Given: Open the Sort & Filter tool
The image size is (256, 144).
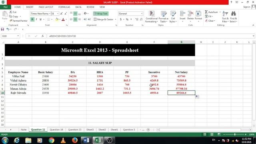Looking at the screenshot, I should [x=225, y=16].
